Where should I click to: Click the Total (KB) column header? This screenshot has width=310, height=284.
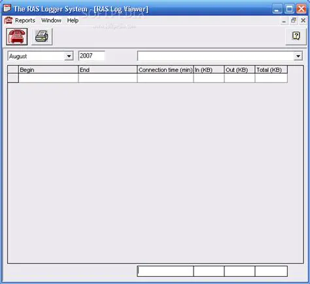pyautogui.click(x=271, y=70)
